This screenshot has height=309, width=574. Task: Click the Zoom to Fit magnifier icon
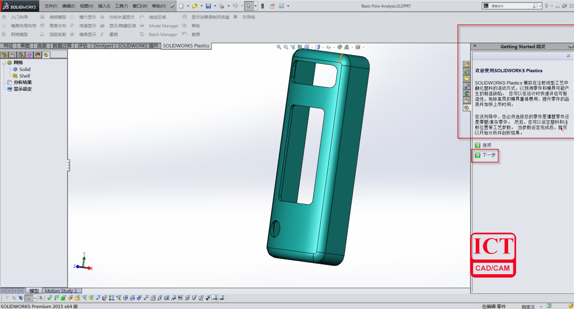279,47
